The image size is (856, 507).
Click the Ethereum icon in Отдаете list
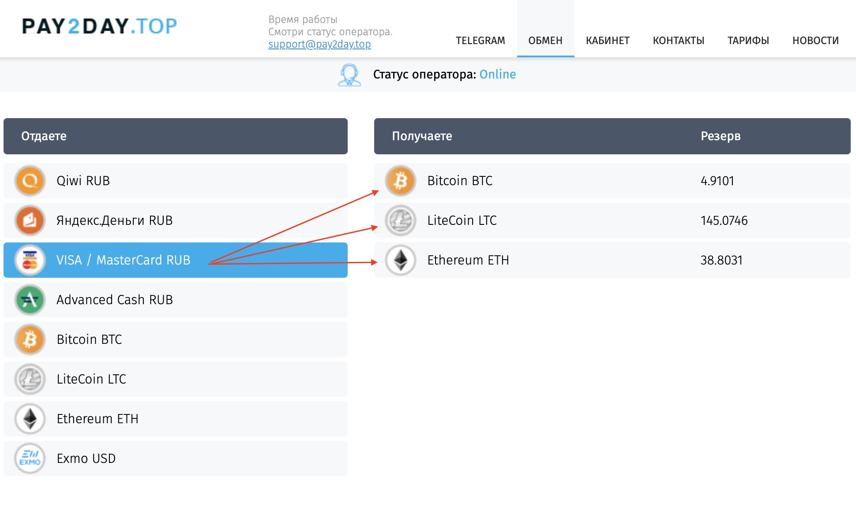[x=30, y=419]
